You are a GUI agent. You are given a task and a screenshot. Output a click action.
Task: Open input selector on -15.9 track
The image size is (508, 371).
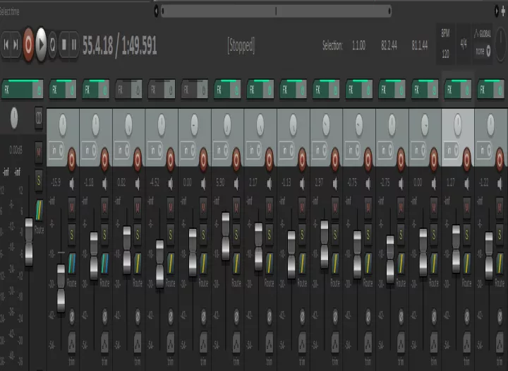click(x=56, y=151)
